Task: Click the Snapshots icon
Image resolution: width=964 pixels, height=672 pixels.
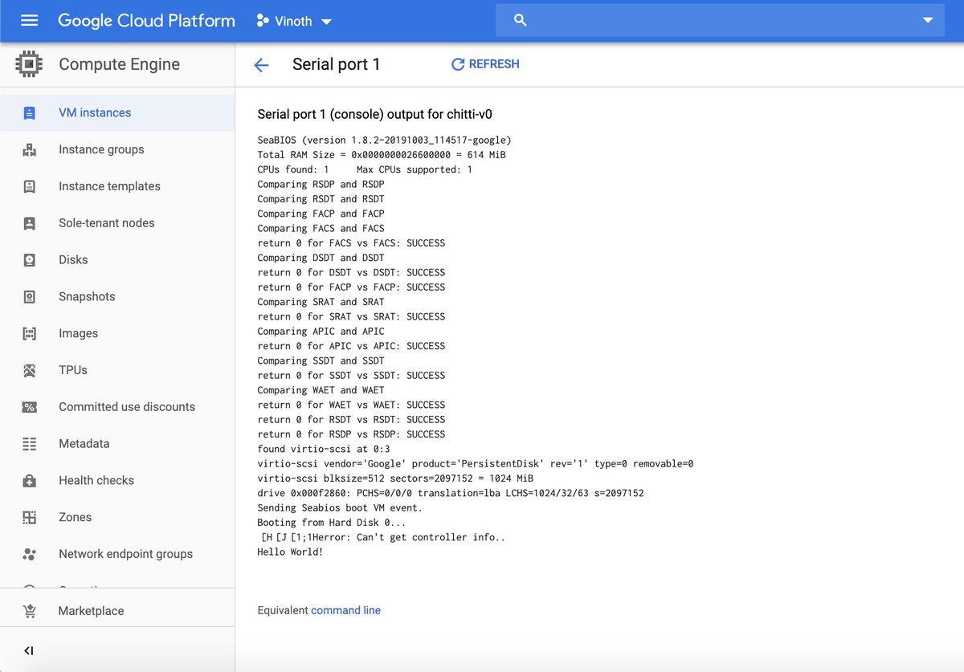Action: pyautogui.click(x=30, y=297)
